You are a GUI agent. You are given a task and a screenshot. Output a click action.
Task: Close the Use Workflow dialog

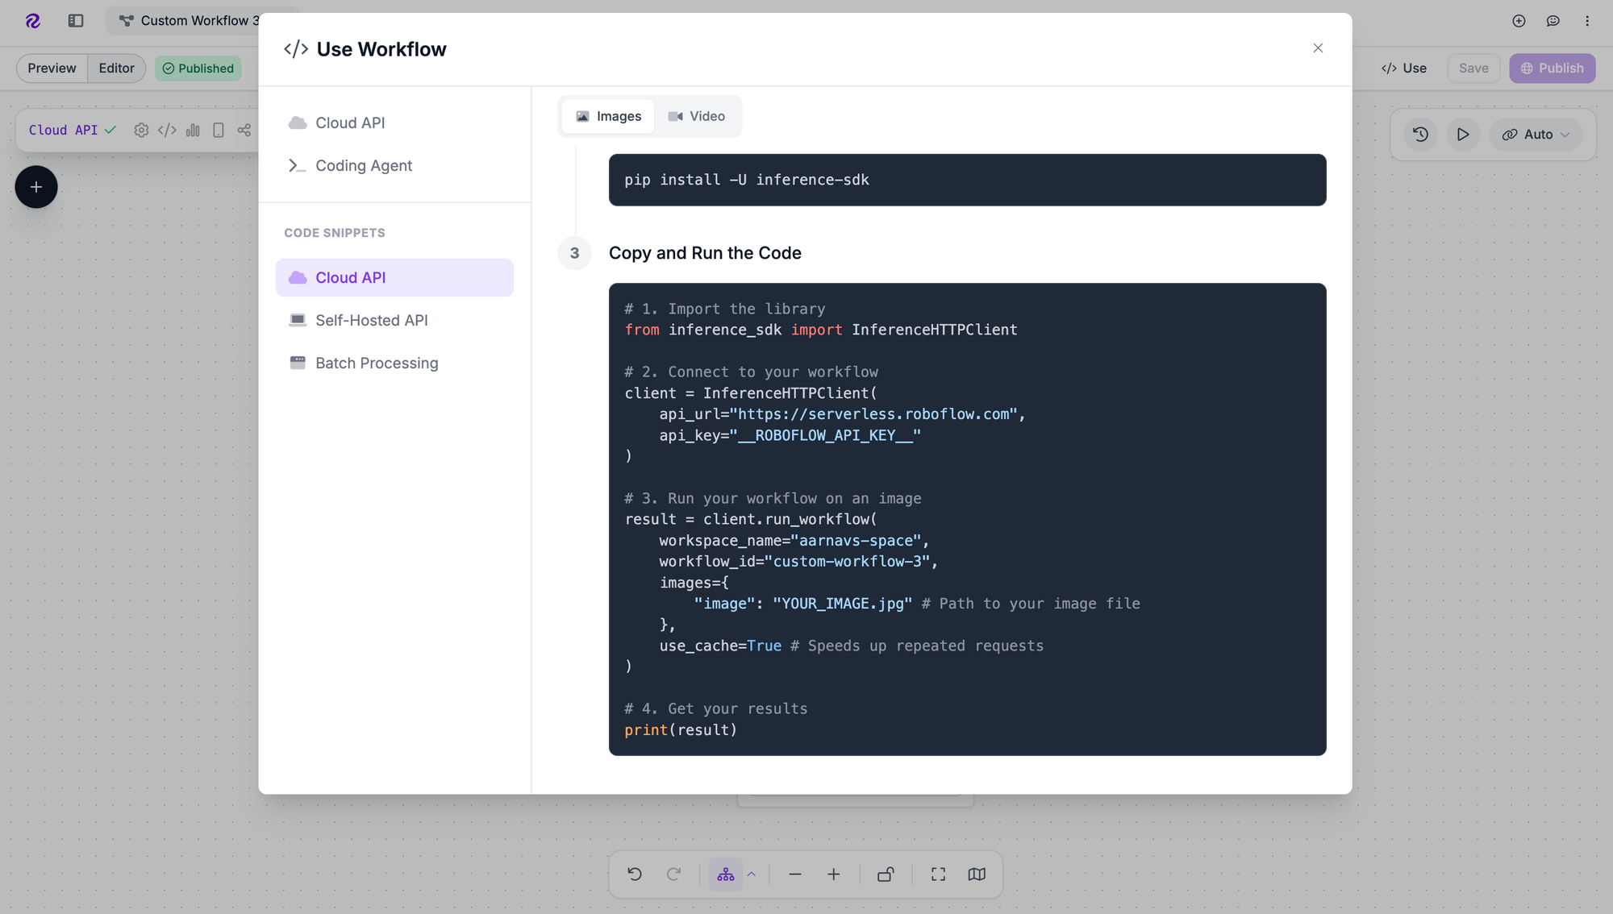[x=1318, y=48]
